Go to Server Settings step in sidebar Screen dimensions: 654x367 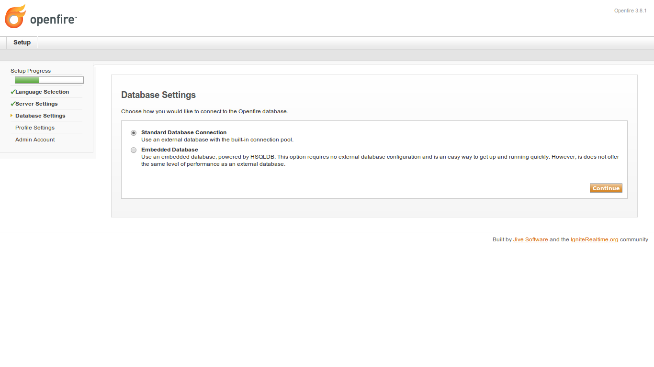tap(36, 104)
